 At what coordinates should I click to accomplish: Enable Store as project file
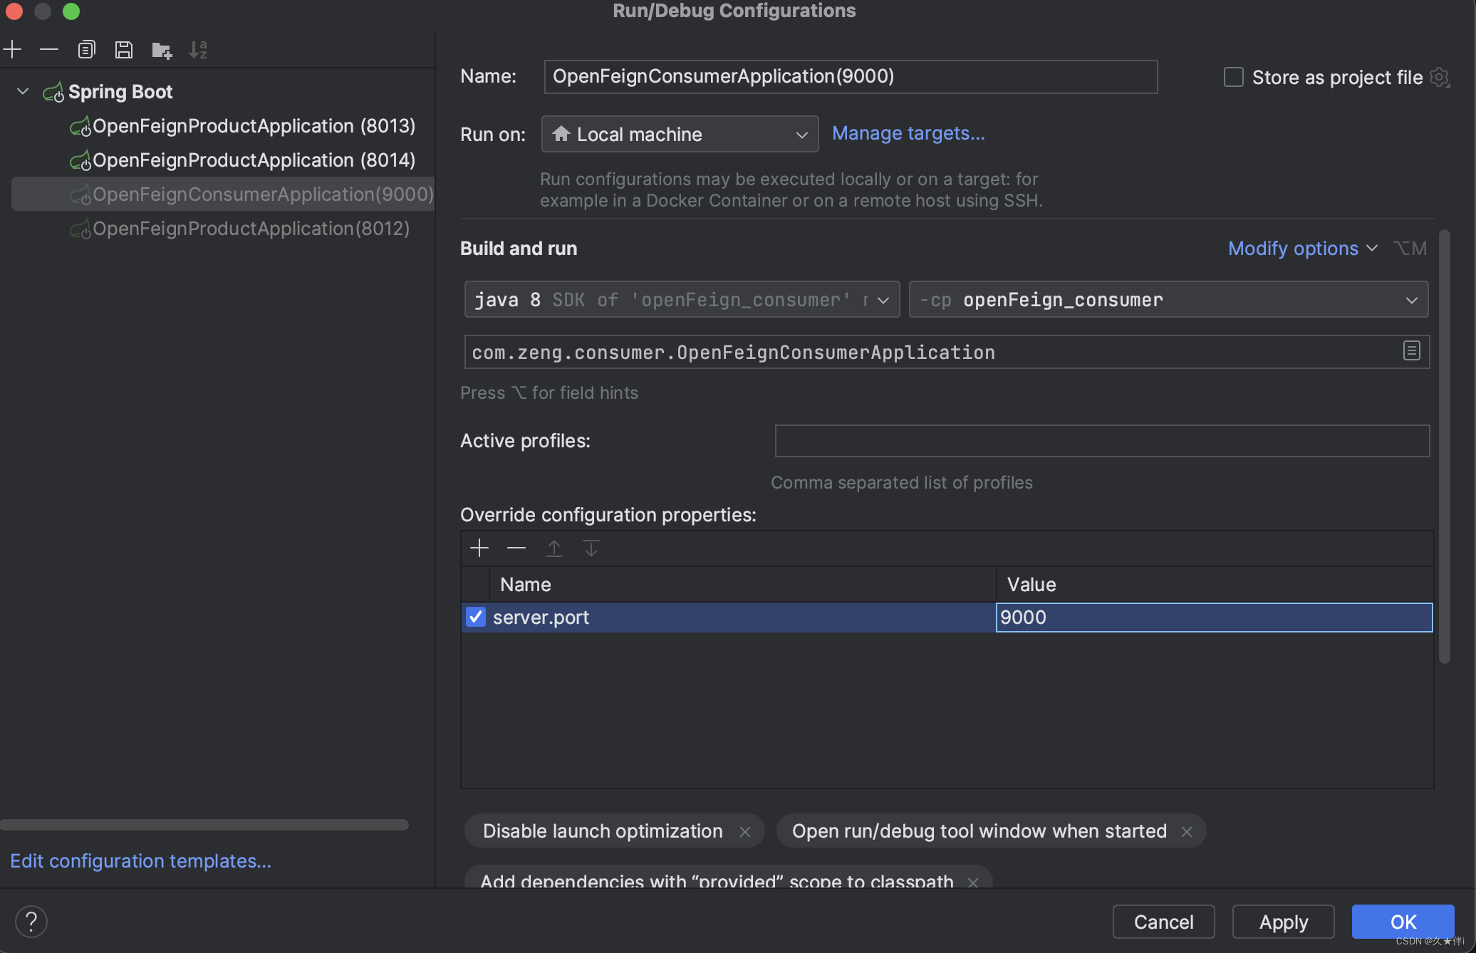point(1233,76)
